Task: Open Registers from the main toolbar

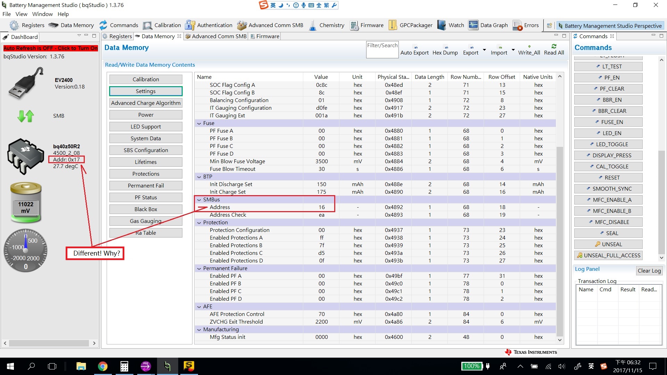Action: coord(27,25)
